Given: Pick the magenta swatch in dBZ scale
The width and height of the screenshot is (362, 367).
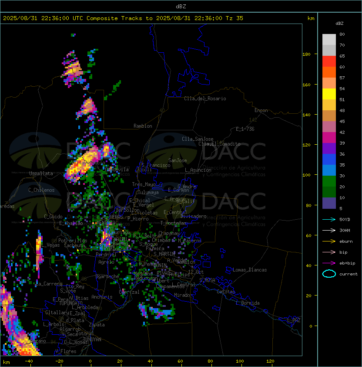Looking at the screenshot, I should [329, 138].
